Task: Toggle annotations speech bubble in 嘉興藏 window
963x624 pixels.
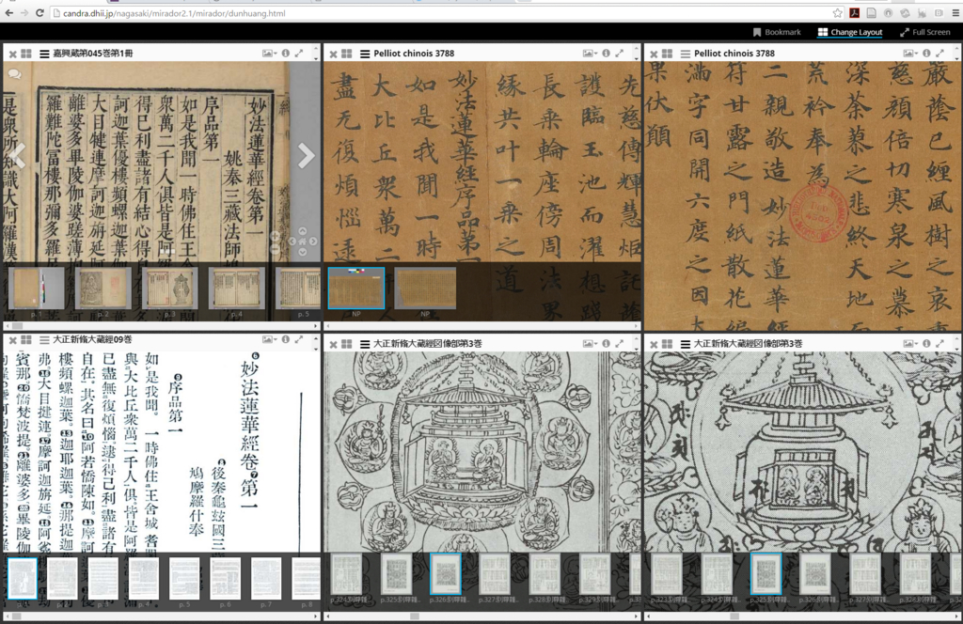Action: tap(14, 74)
